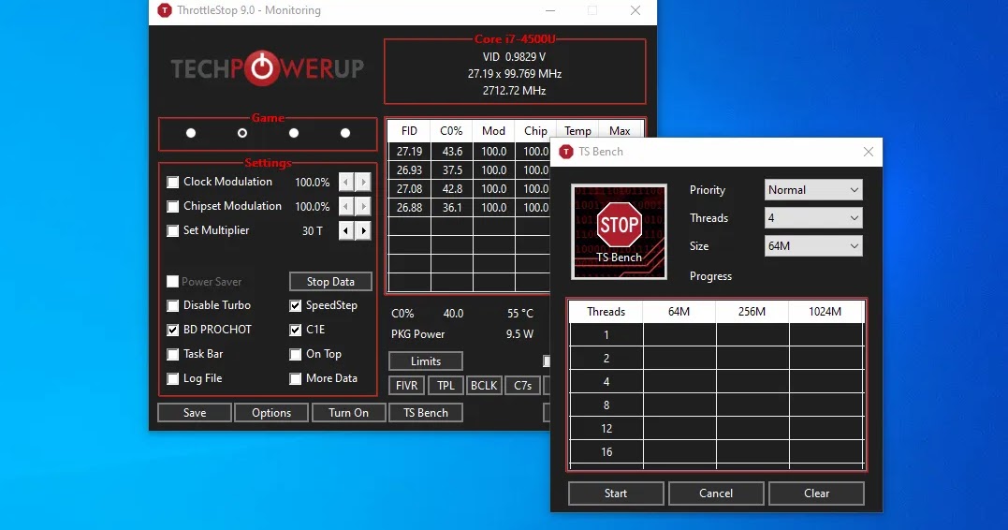Viewport: 1008px width, 530px height.
Task: Click the Stop Data button
Action: click(330, 282)
